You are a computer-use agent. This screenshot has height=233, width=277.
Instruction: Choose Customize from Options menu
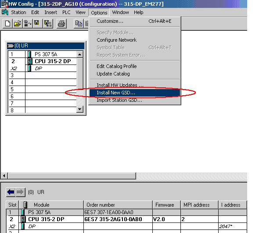pos(110,21)
